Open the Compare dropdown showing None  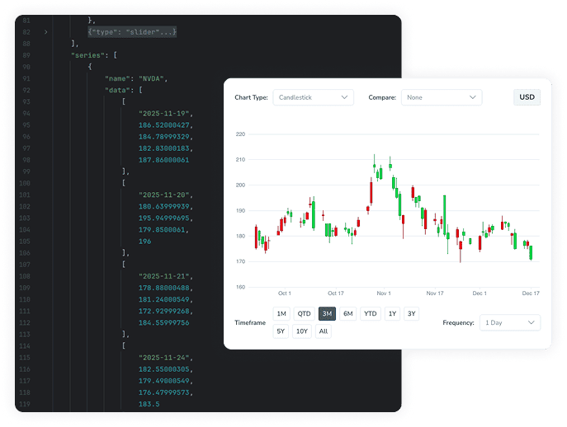pos(441,97)
